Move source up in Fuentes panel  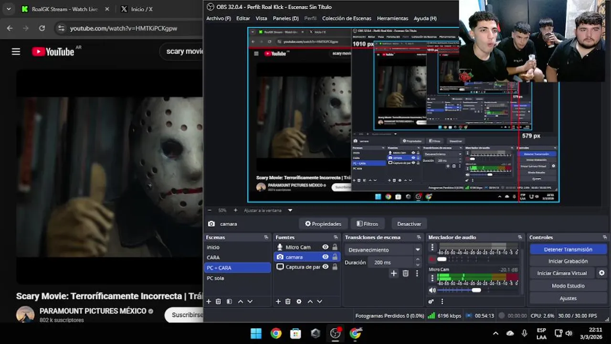[x=310, y=301]
